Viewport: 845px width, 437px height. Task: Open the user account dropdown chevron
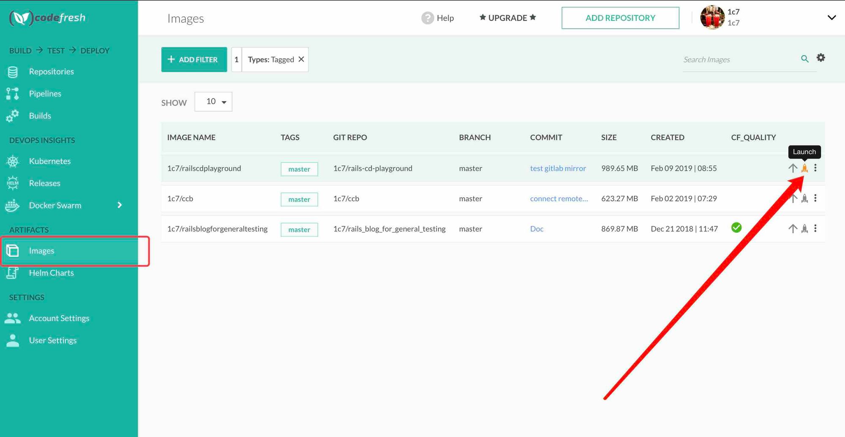point(831,18)
